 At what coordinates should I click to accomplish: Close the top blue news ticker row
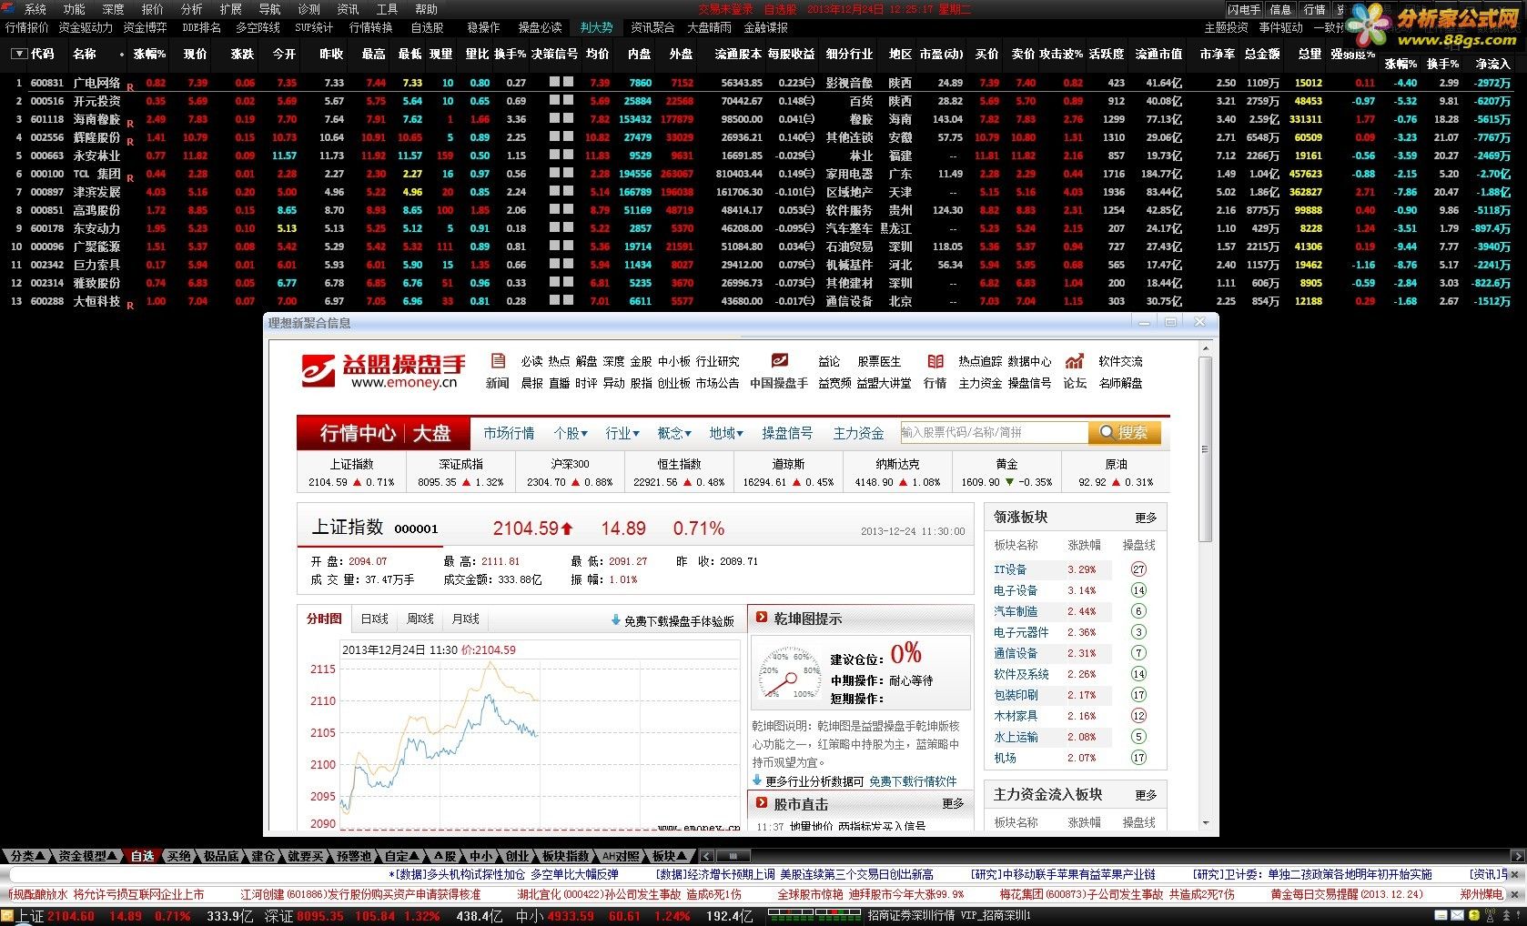pos(1516,874)
